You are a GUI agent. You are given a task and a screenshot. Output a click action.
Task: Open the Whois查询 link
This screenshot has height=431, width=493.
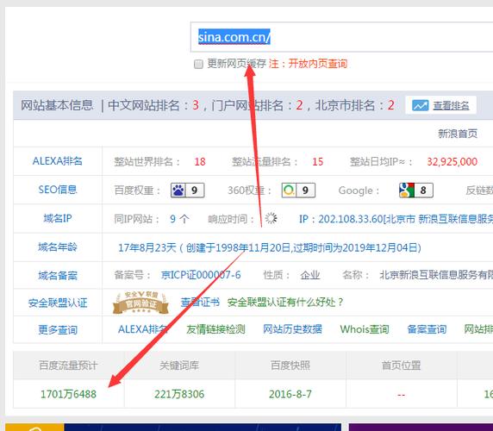(x=365, y=329)
